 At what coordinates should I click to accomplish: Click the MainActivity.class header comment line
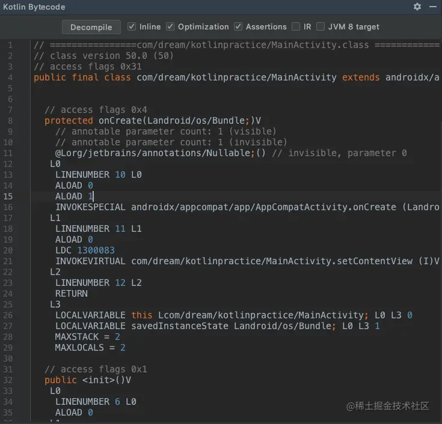point(236,45)
